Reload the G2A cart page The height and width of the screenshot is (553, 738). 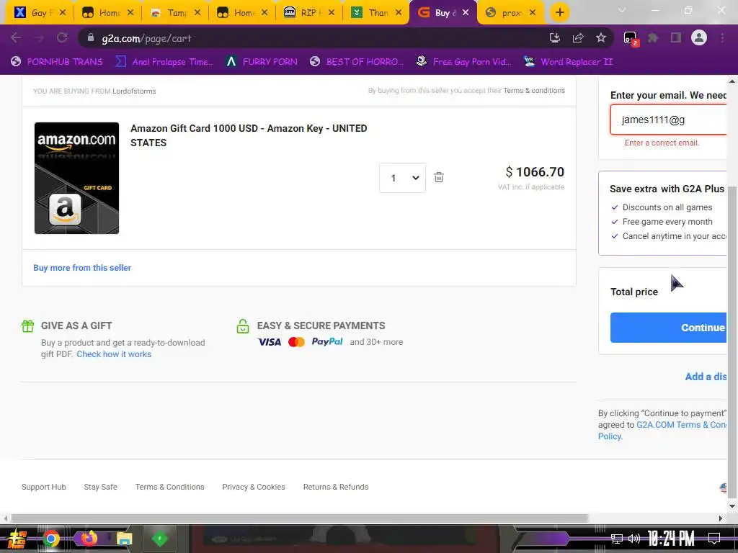(x=62, y=38)
